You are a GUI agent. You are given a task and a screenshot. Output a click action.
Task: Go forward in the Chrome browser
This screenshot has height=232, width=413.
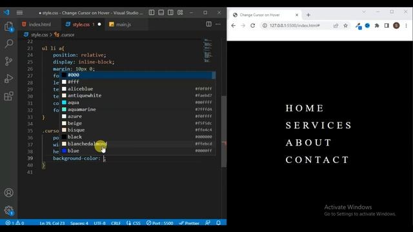point(243,26)
